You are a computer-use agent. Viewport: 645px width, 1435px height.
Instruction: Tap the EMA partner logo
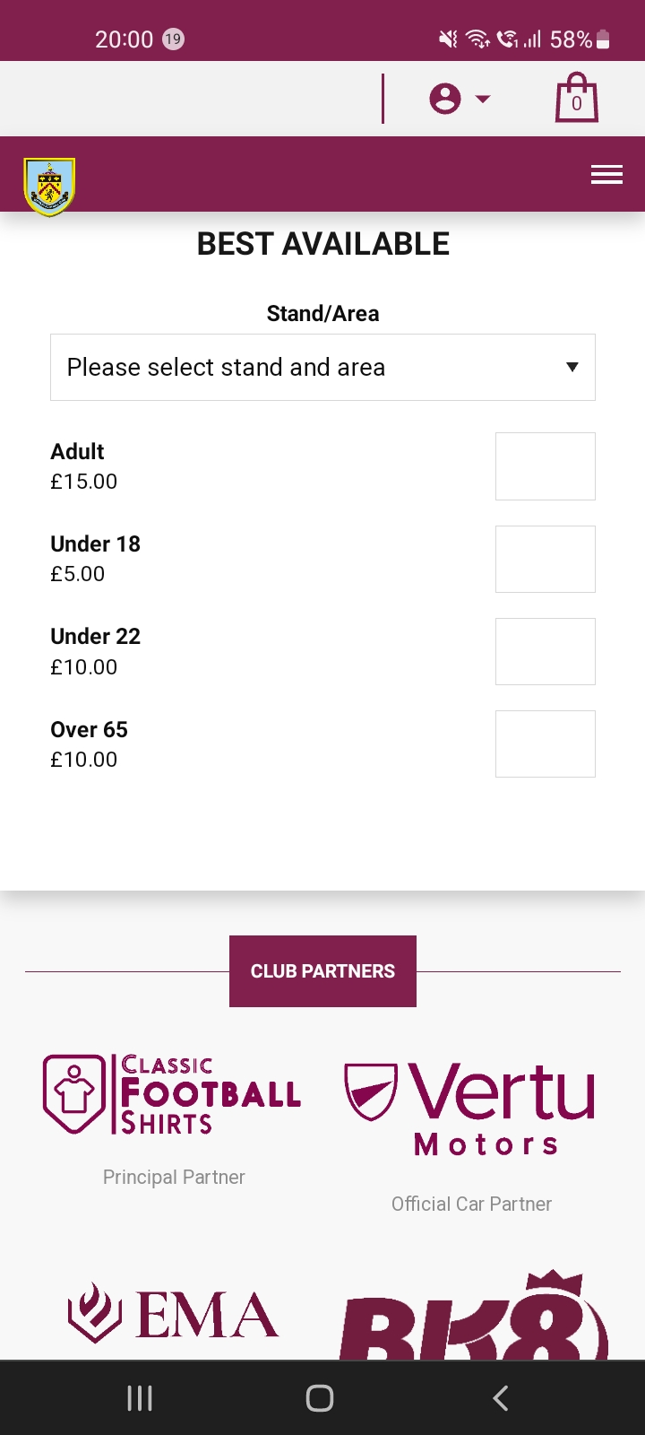[x=173, y=1316]
